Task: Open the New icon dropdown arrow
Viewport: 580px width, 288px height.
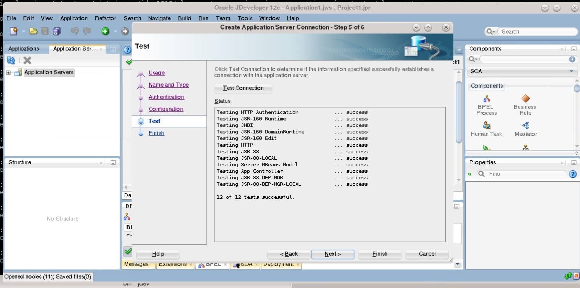Action: click(x=23, y=32)
